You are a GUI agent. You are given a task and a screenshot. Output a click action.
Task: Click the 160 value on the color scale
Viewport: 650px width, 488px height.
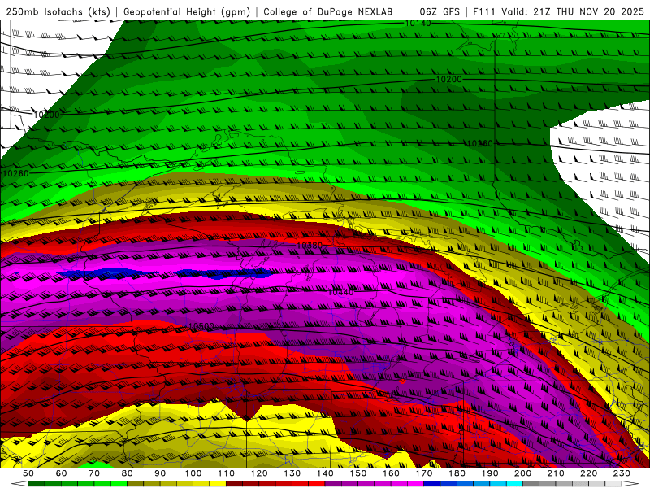coord(391,473)
